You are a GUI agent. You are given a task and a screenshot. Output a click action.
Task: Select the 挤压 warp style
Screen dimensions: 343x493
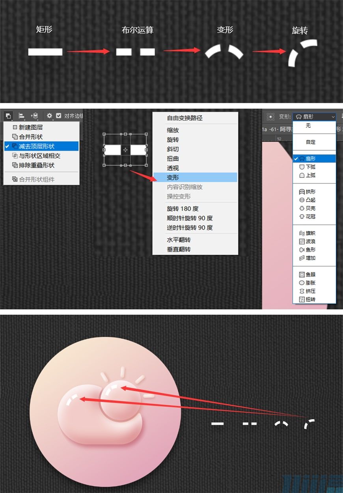pos(314,291)
